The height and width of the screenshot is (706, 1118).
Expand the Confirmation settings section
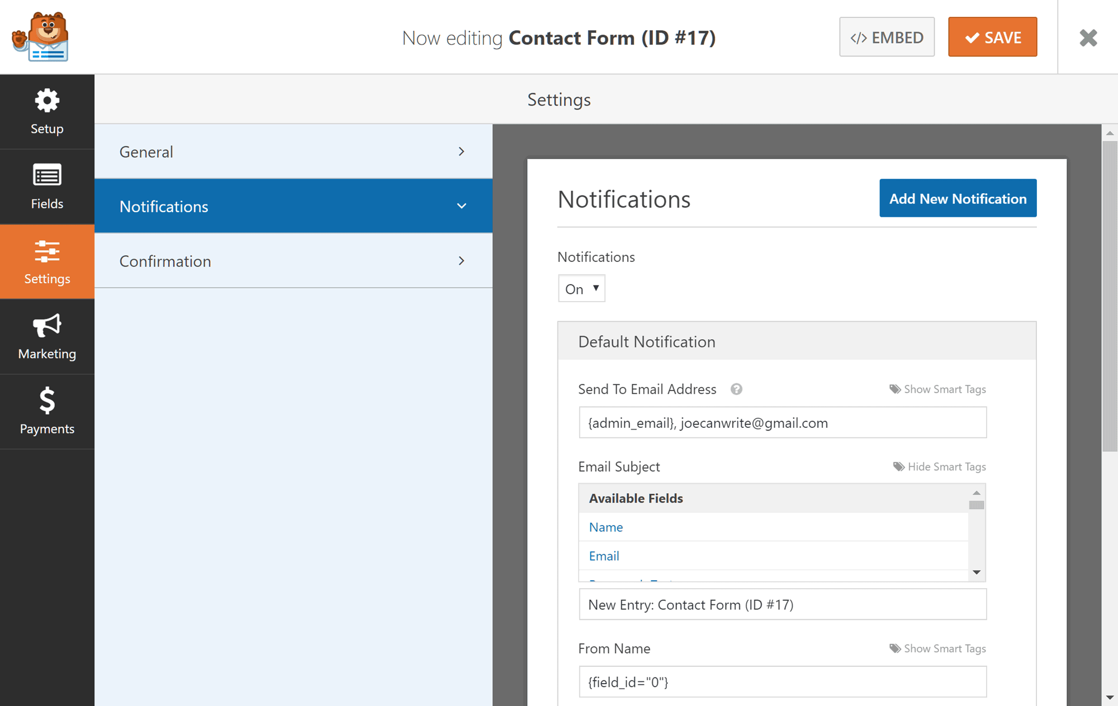[293, 261]
